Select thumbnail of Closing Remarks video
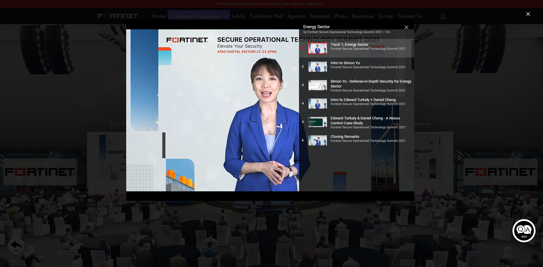 pos(318,140)
